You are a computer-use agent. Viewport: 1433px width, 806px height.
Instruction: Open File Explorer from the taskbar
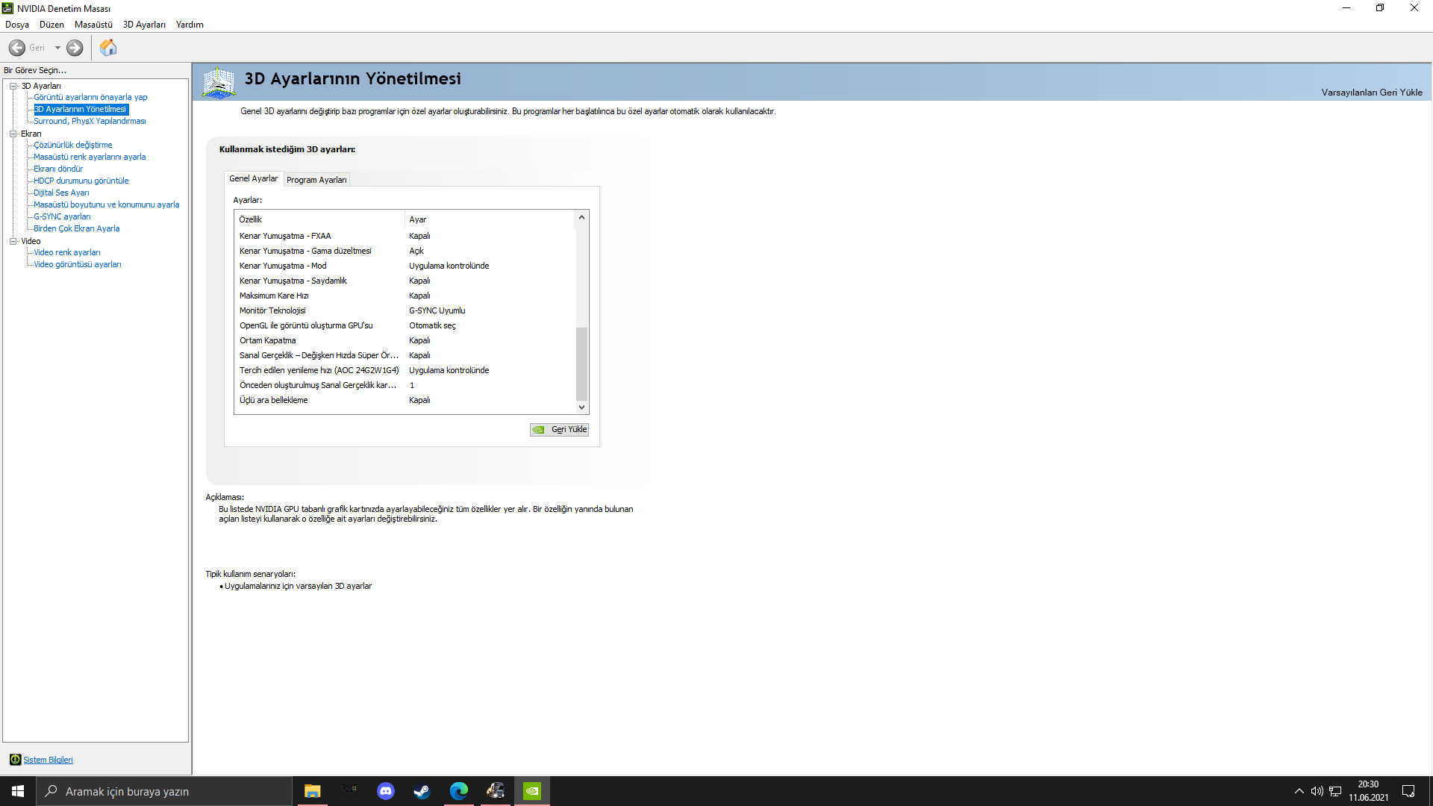coord(312,791)
